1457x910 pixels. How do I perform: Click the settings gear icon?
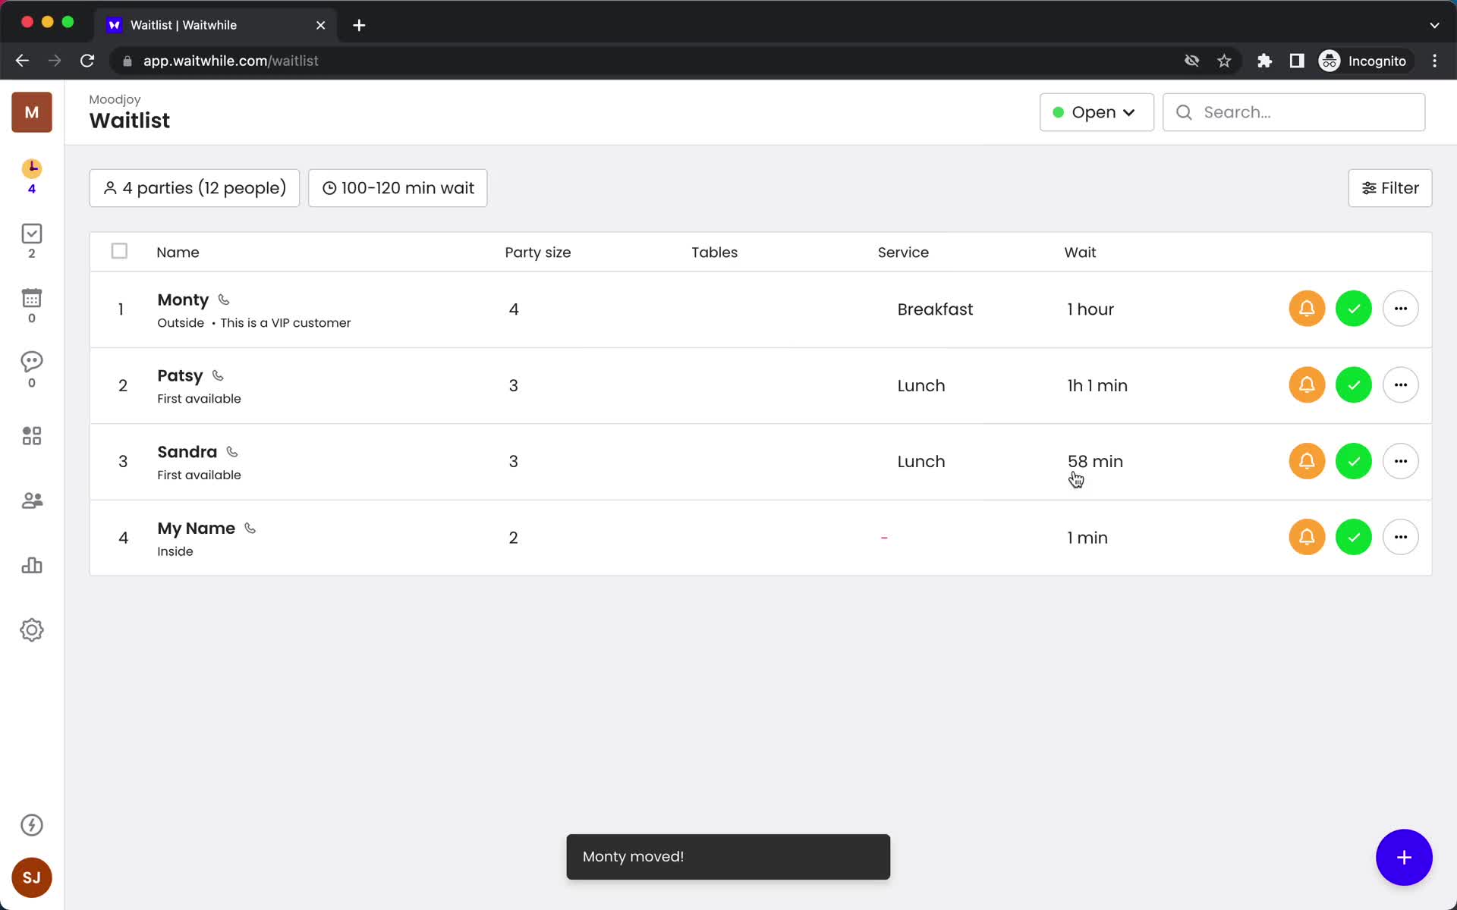coord(31,630)
